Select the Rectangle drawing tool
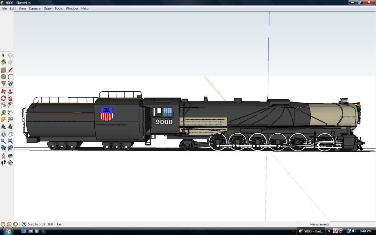This screenshot has height=235, width=376. 3,70
